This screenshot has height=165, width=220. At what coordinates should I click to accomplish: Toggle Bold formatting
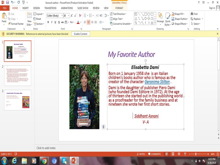tap(48, 22)
